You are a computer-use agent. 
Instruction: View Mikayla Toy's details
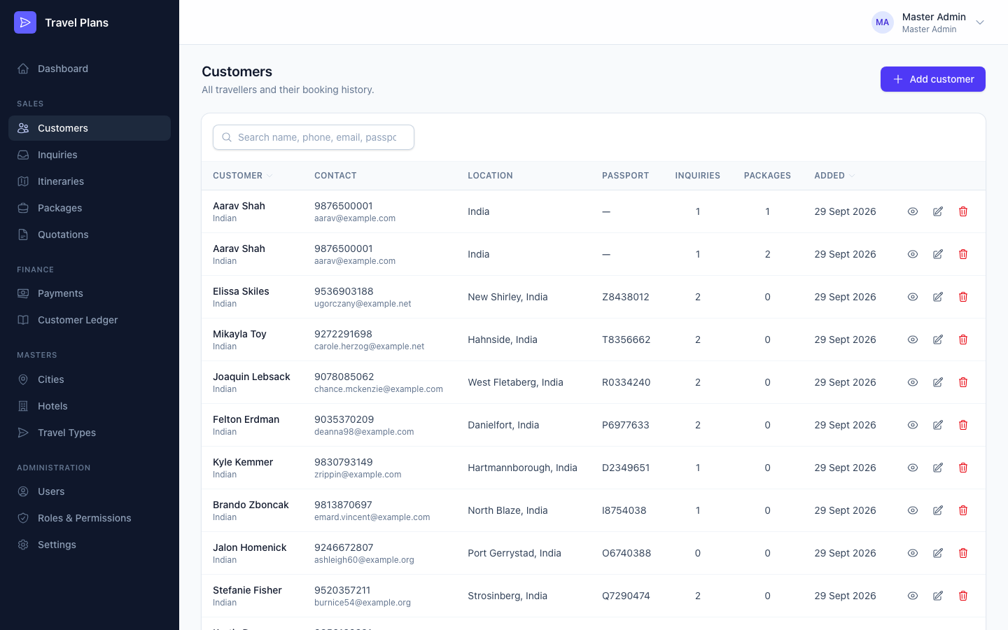pos(913,339)
